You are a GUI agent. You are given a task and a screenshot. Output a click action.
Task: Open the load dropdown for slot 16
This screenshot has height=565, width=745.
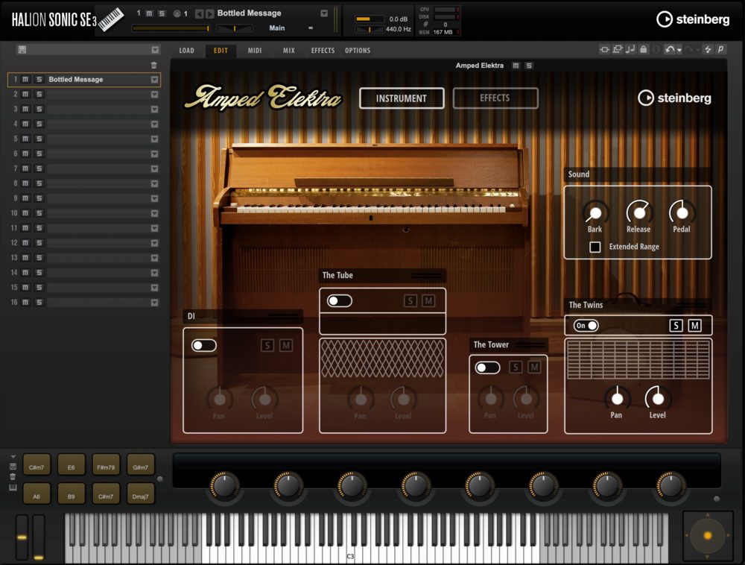coord(154,303)
